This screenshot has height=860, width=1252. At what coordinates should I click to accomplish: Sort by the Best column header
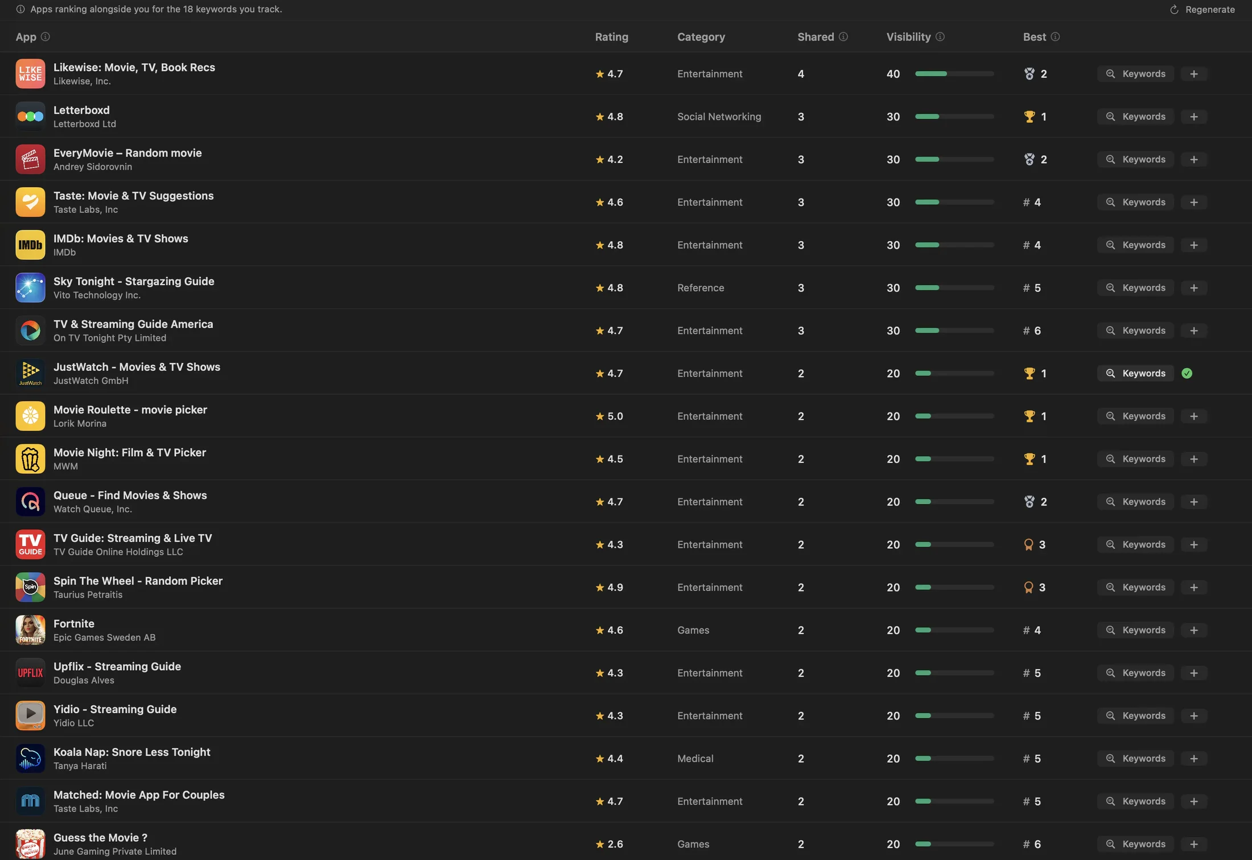pyautogui.click(x=1035, y=37)
